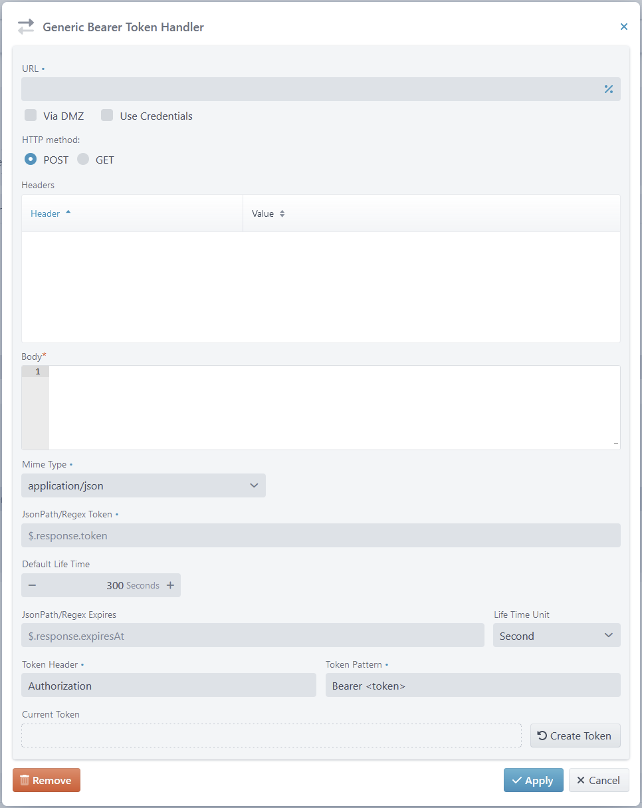Click the swap arrows icon beside the title
Viewport: 642px width, 808px height.
pos(26,27)
